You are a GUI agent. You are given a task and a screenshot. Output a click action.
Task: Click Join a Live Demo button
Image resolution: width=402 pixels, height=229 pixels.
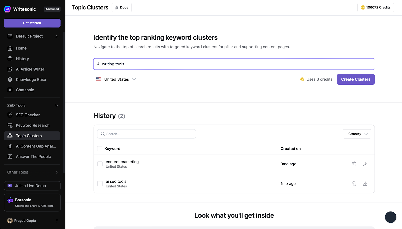[32, 186]
